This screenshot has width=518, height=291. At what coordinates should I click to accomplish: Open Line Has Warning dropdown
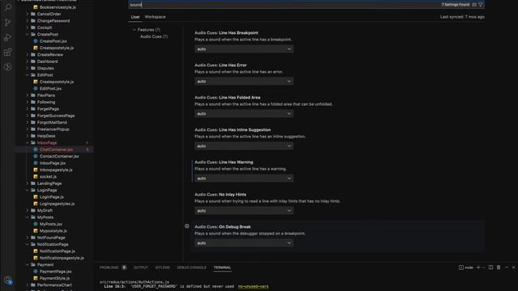244,178
